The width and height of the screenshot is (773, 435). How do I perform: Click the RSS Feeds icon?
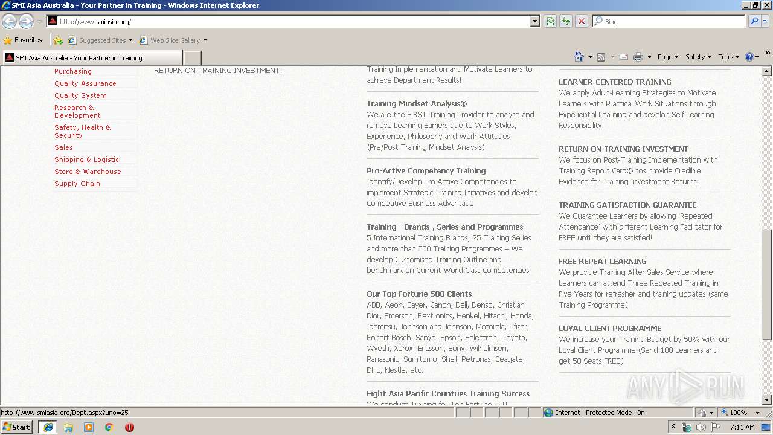[601, 57]
